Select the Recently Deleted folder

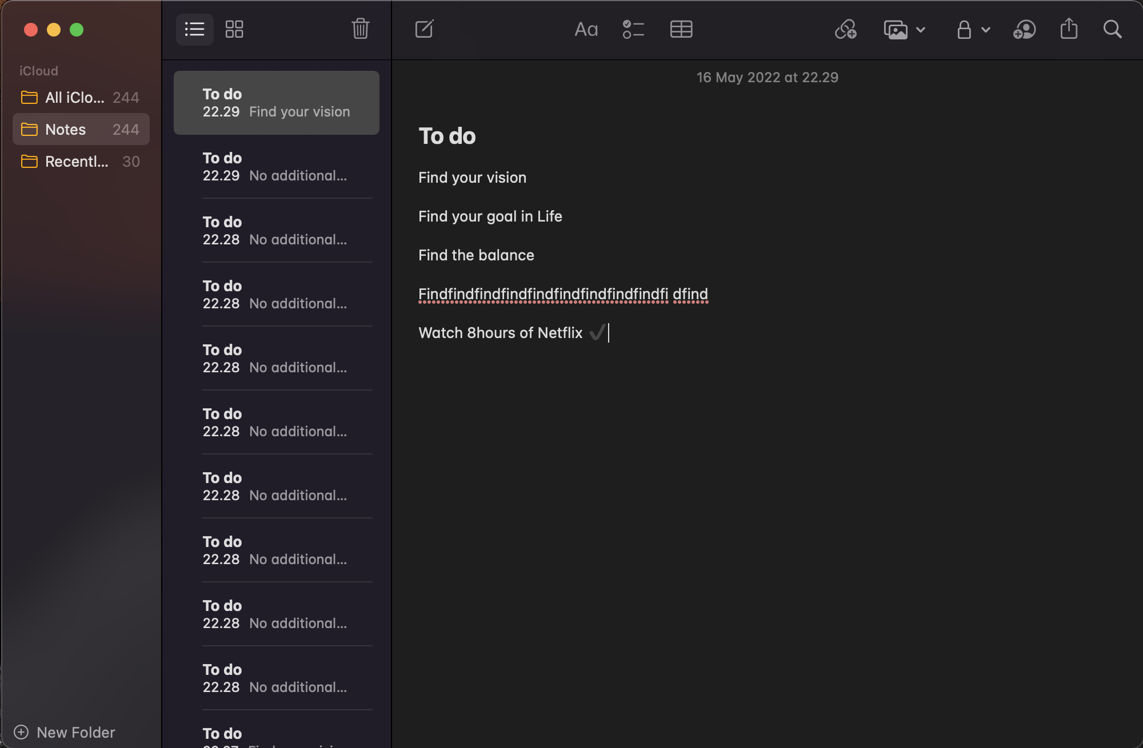point(81,162)
